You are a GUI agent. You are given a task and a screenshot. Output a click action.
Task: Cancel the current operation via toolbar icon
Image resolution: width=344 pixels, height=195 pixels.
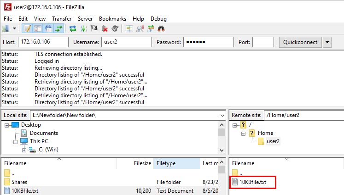tap(94, 28)
